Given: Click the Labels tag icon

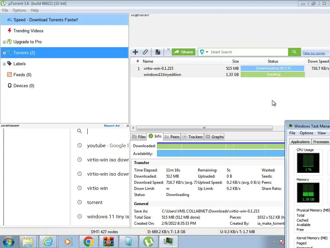Looking at the screenshot, I should click(x=9, y=64).
